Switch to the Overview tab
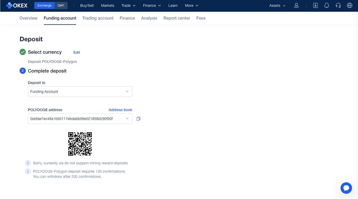Image resolution: width=358 pixels, height=199 pixels. 28,18
